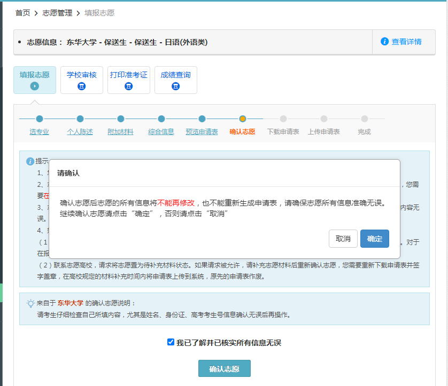Open 查看详情 info icon
The height and width of the screenshot is (386, 448).
384,42
